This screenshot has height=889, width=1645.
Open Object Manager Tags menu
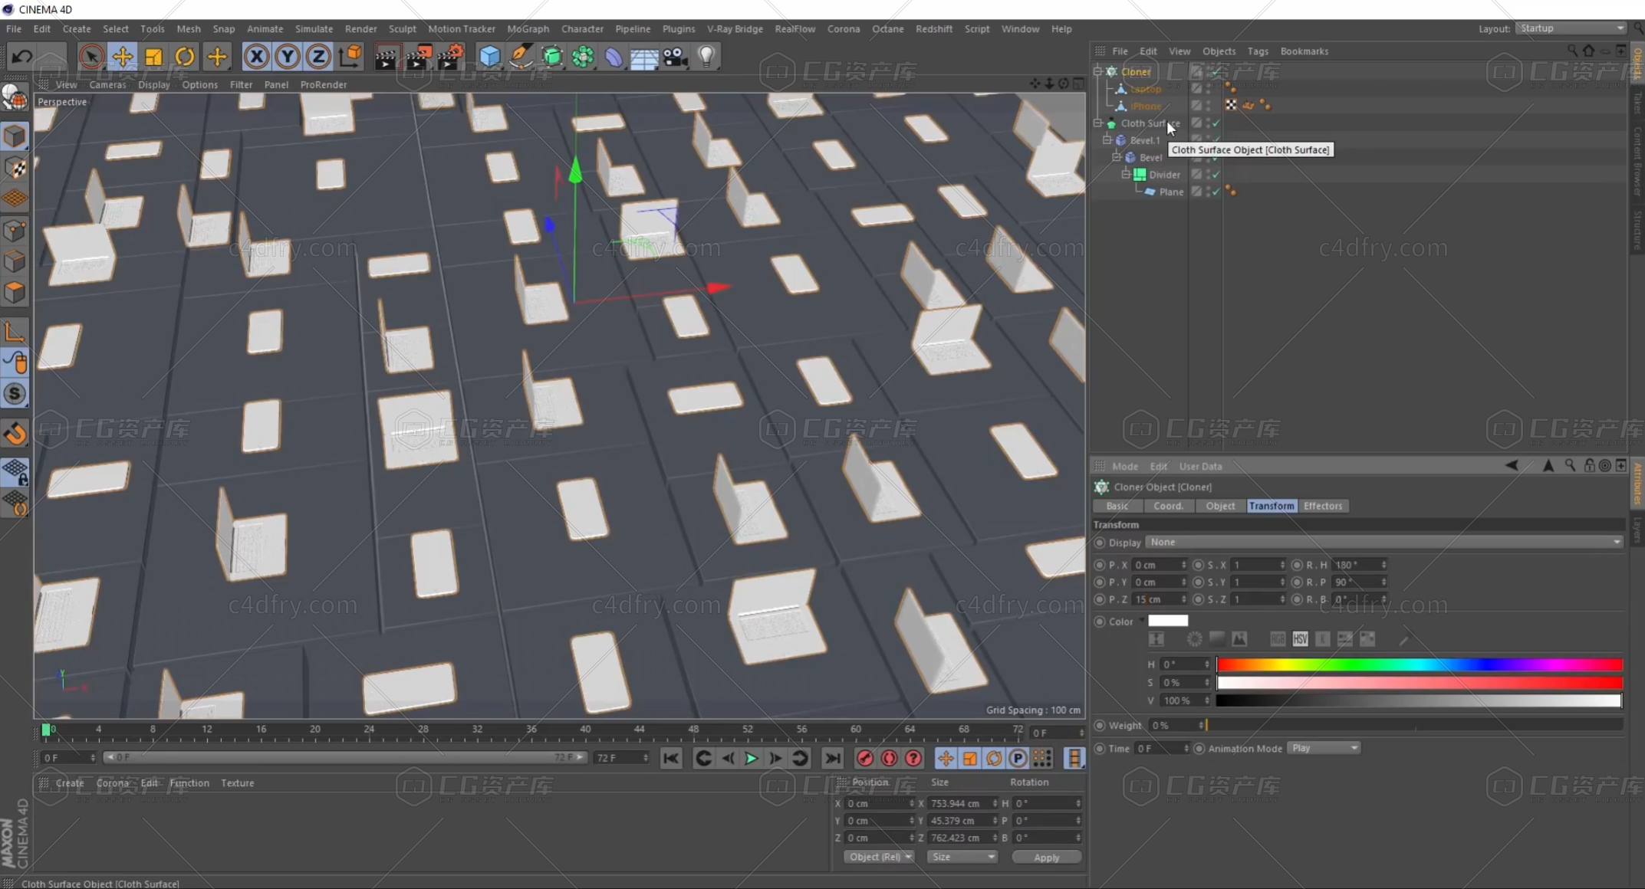[x=1258, y=51]
